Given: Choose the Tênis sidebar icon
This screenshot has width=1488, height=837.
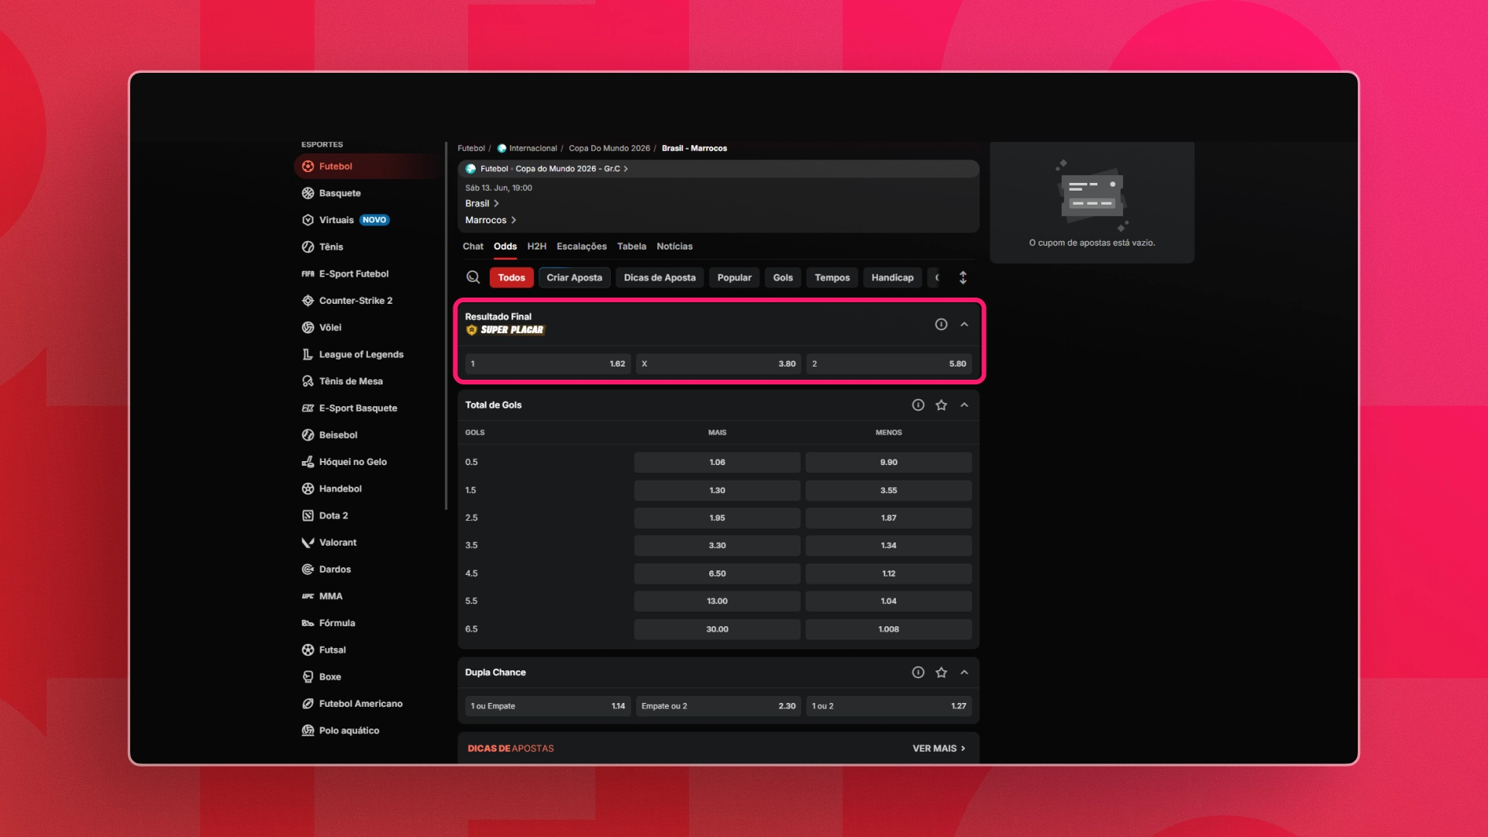Looking at the screenshot, I should (308, 247).
